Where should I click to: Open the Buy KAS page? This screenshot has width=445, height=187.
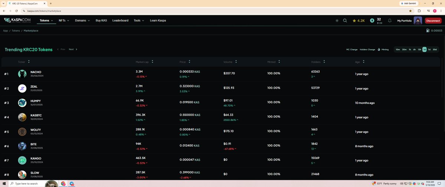(101, 21)
